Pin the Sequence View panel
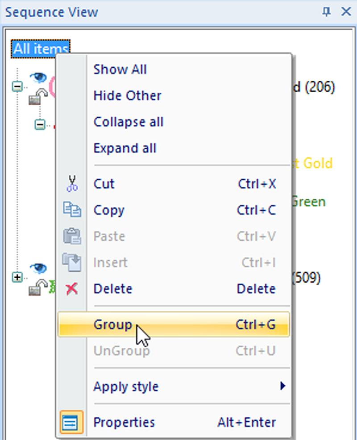 pos(327,12)
